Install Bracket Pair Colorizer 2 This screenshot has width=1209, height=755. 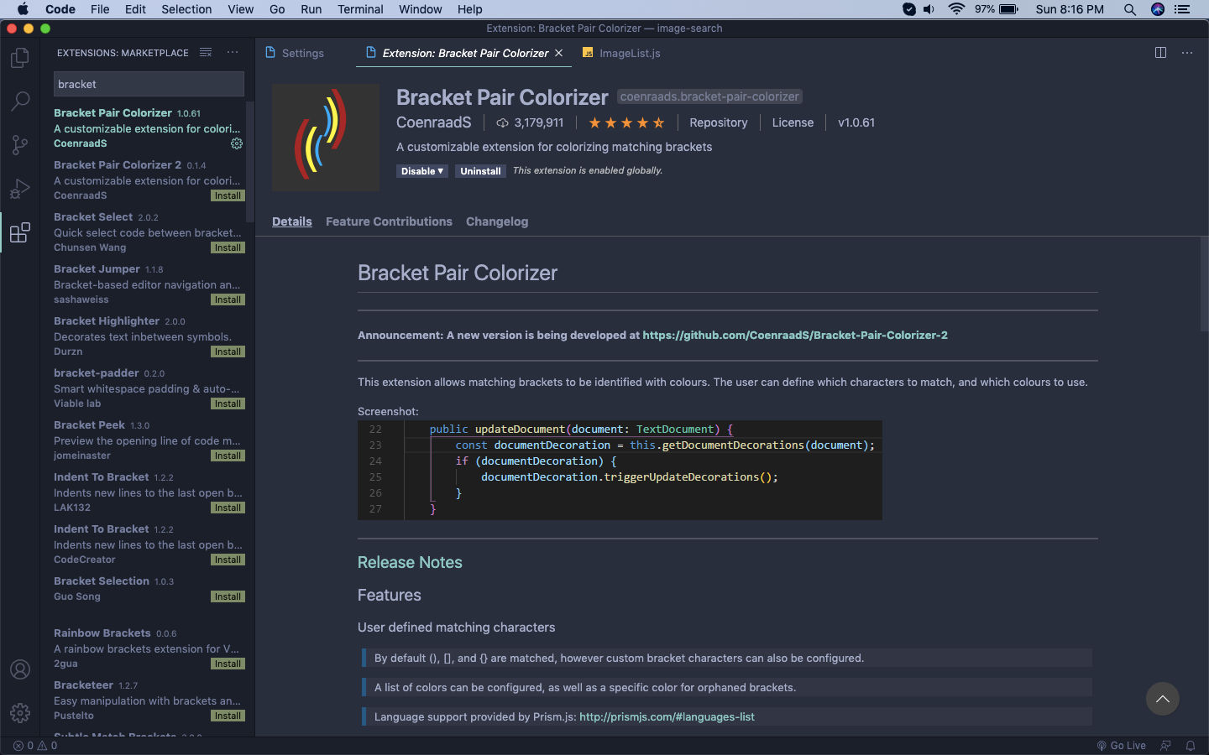coord(228,195)
